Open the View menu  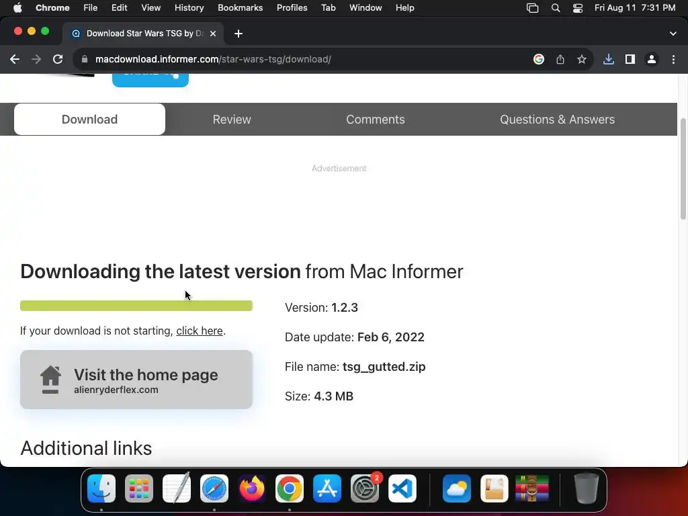[151, 8]
